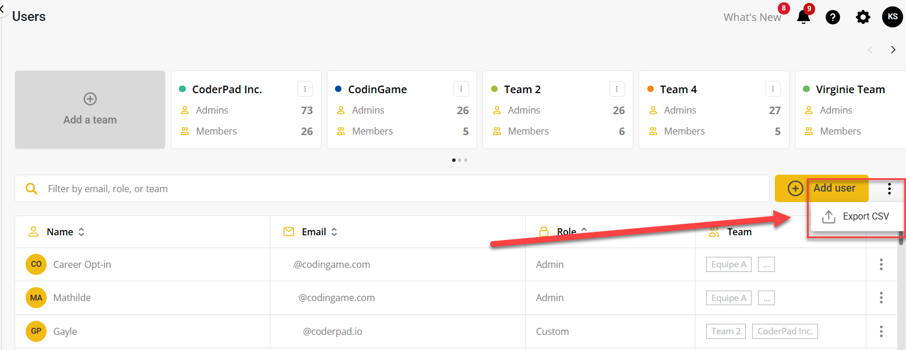
Task: Select Export CSV from the menu
Action: (857, 217)
